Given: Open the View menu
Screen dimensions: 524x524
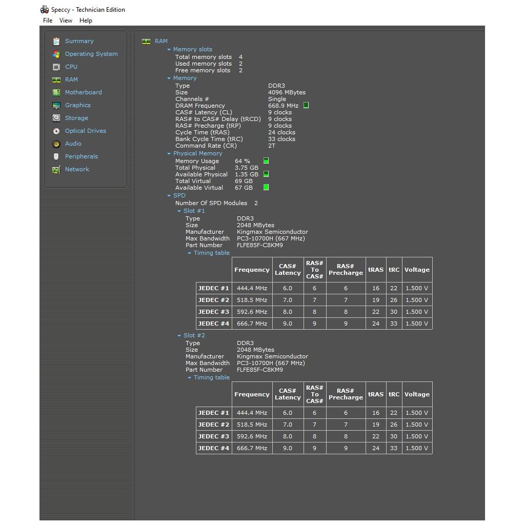Looking at the screenshot, I should pyautogui.click(x=66, y=21).
